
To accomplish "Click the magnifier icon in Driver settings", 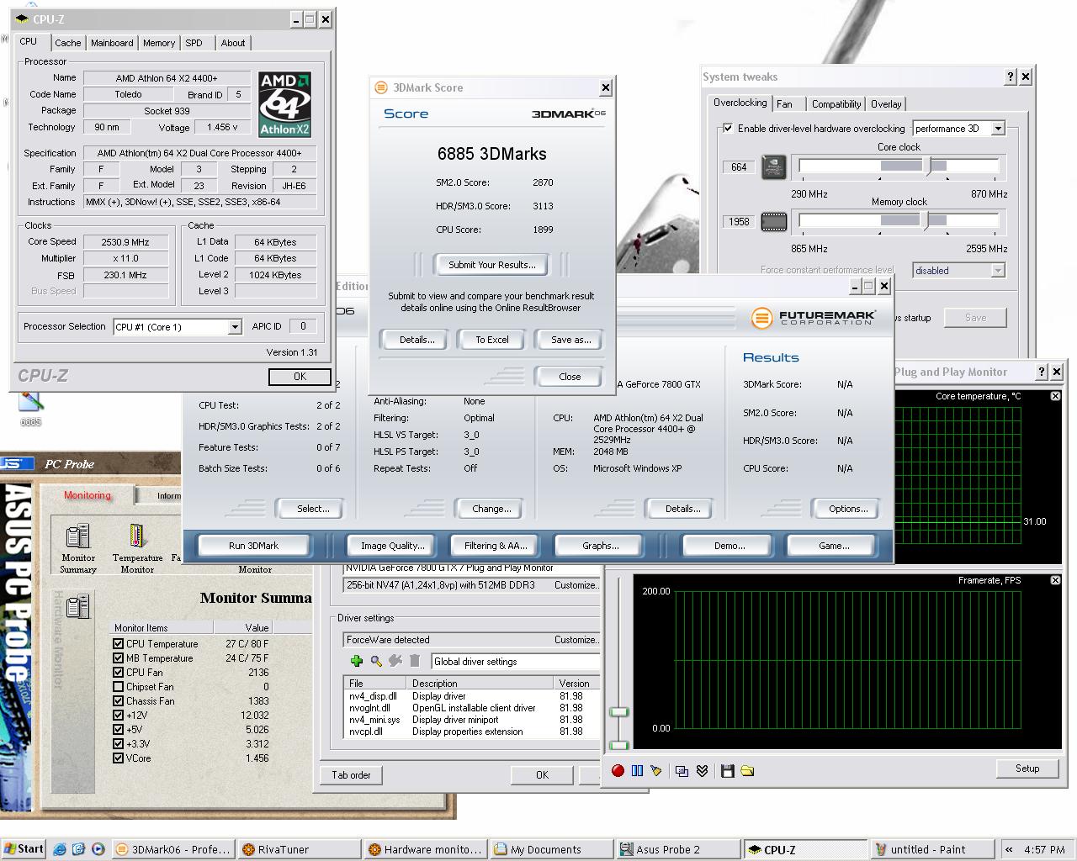I will point(376,661).
